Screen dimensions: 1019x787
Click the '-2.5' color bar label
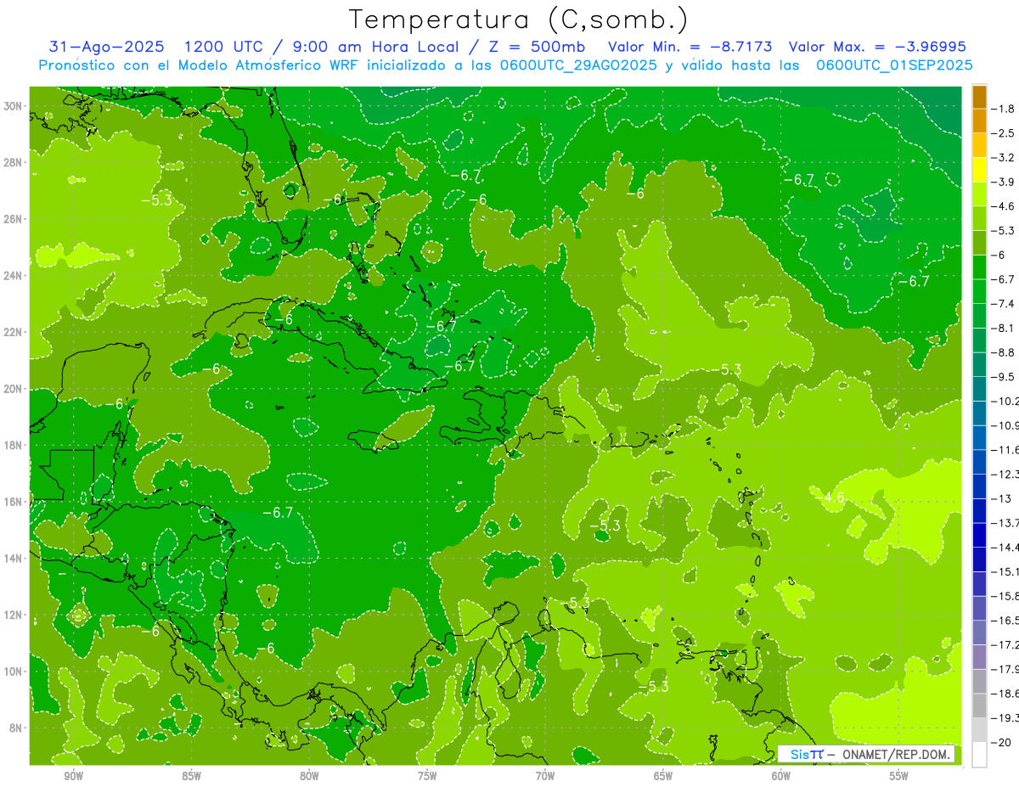1004,133
